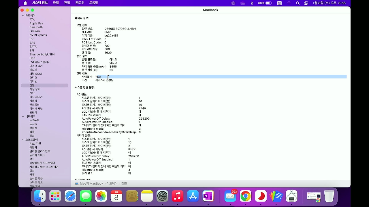Open Contacts from the Dock
369x207 pixels.
pyautogui.click(x=132, y=196)
